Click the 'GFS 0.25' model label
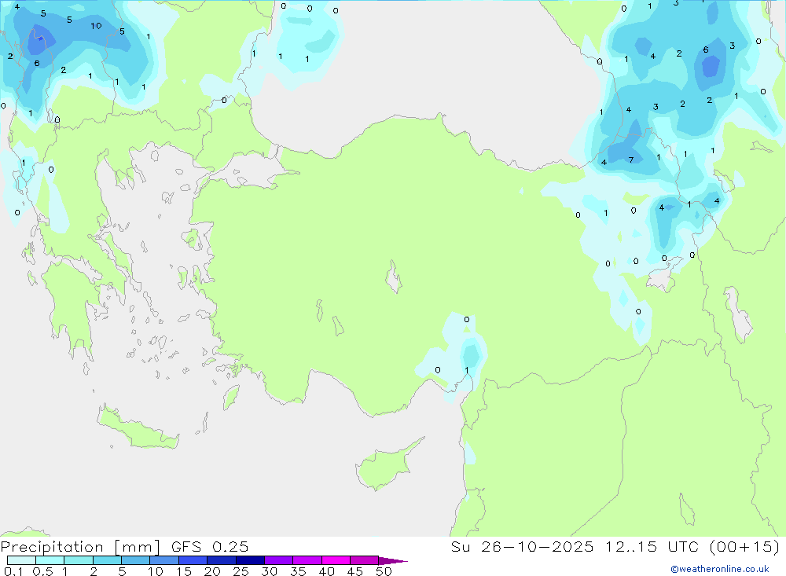This screenshot has width=786, height=576. pos(210,546)
